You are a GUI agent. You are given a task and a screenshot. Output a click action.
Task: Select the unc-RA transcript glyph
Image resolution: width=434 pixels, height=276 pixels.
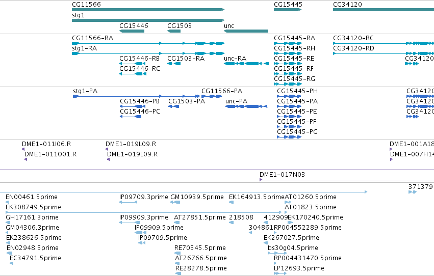click(246, 64)
